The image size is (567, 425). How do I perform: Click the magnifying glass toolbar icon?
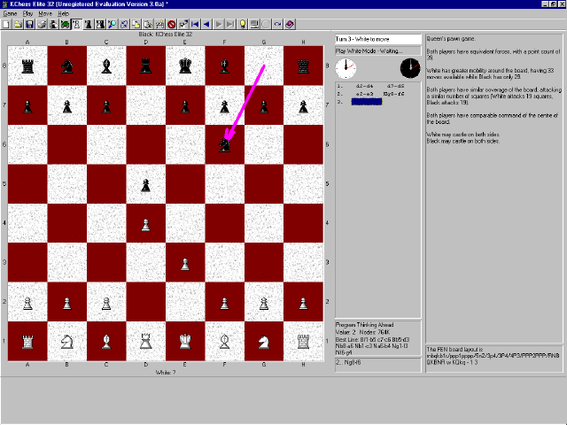point(112,24)
